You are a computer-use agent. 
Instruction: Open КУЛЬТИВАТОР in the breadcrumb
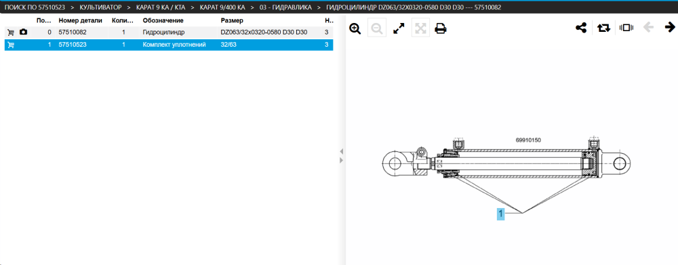[x=100, y=7]
